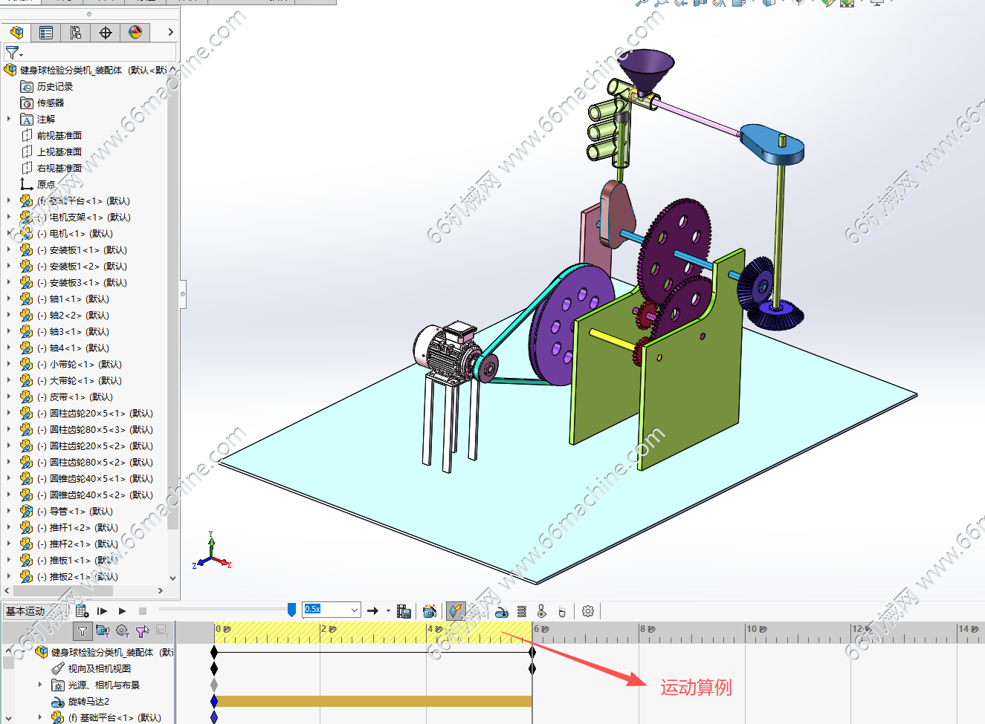Play the animation from start
Screen dimensions: 985x724
(x=102, y=611)
